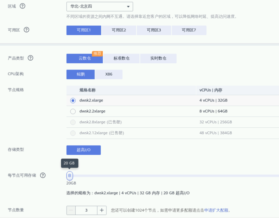Screen dimensions: 279x218
Task: Select availability zone 可用区3
Action: [154, 30]
